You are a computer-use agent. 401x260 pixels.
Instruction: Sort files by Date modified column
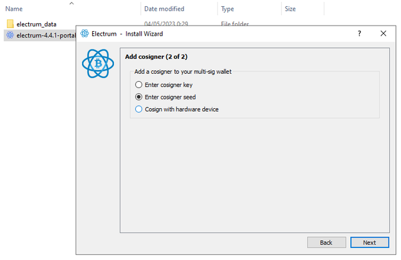click(x=164, y=9)
